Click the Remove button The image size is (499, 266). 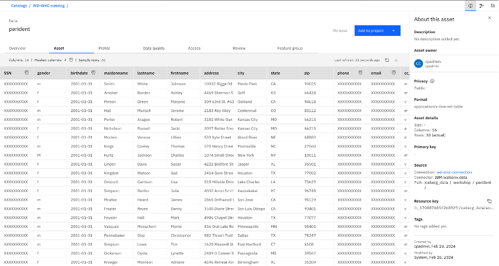coord(340,30)
